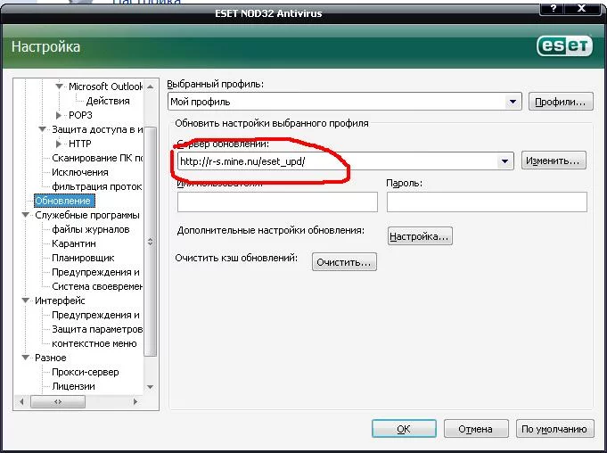The height and width of the screenshot is (453, 607).
Task: Collapse the Microsoft Outlook tree node
Action: pyautogui.click(x=59, y=86)
